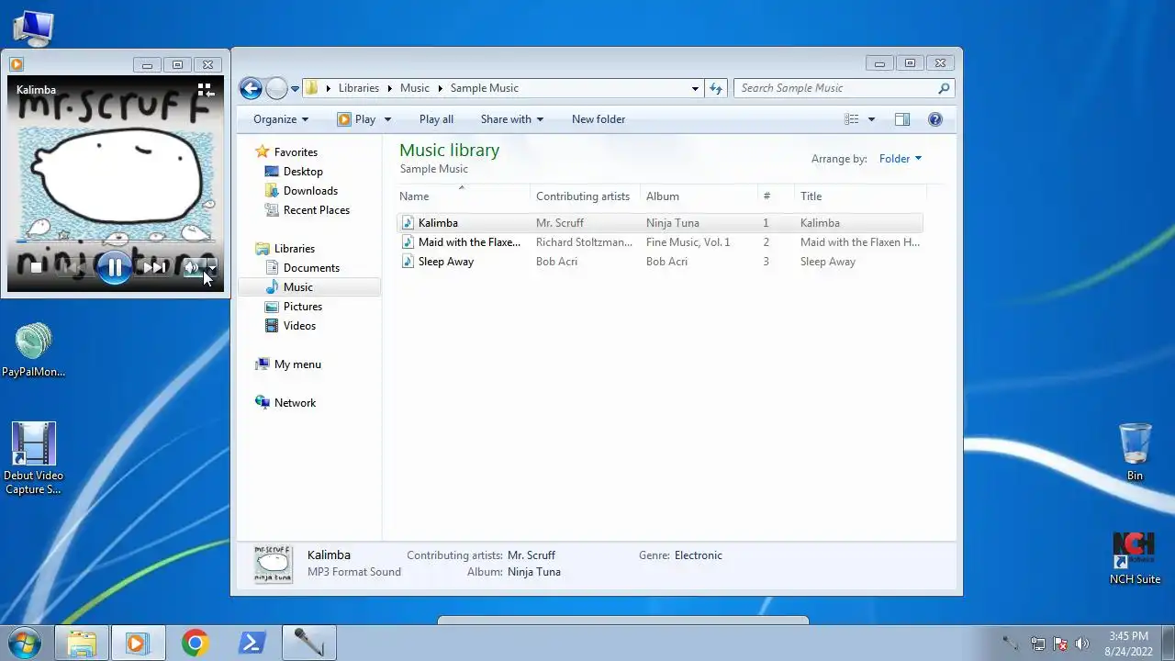Click microphone app taskbar icon
This screenshot has width=1175, height=661.
308,643
